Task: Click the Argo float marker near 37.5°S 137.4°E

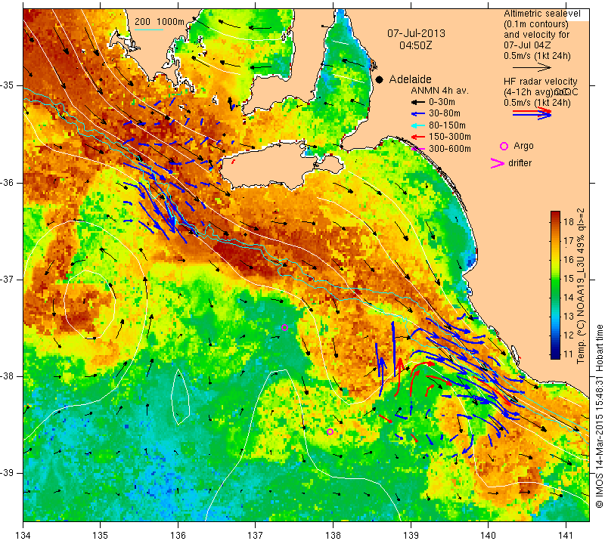Action: coord(285,328)
